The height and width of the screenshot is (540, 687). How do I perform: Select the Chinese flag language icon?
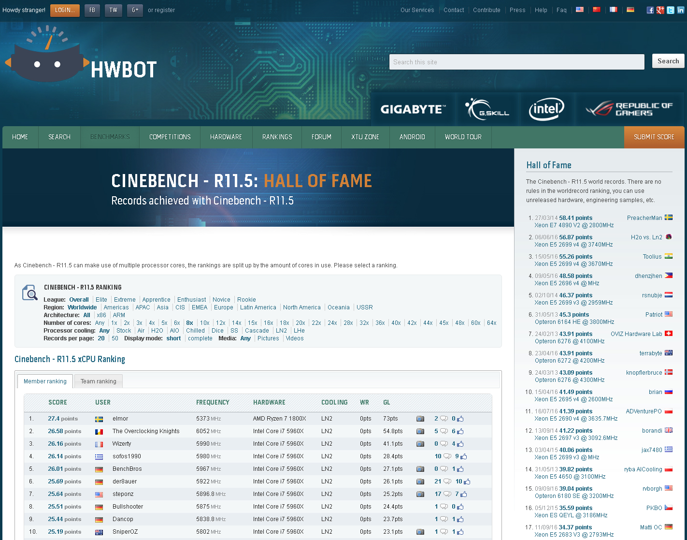pos(597,10)
